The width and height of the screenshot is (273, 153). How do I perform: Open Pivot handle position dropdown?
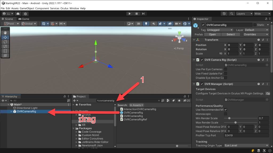pos(12,24)
